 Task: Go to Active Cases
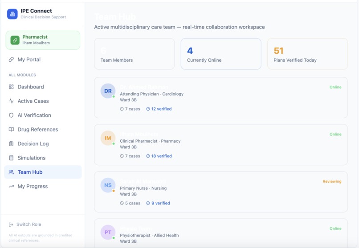pos(43,101)
